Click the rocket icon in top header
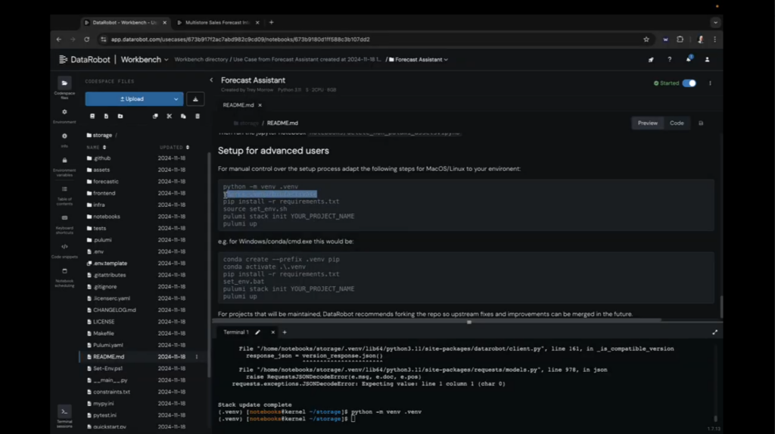 651,59
